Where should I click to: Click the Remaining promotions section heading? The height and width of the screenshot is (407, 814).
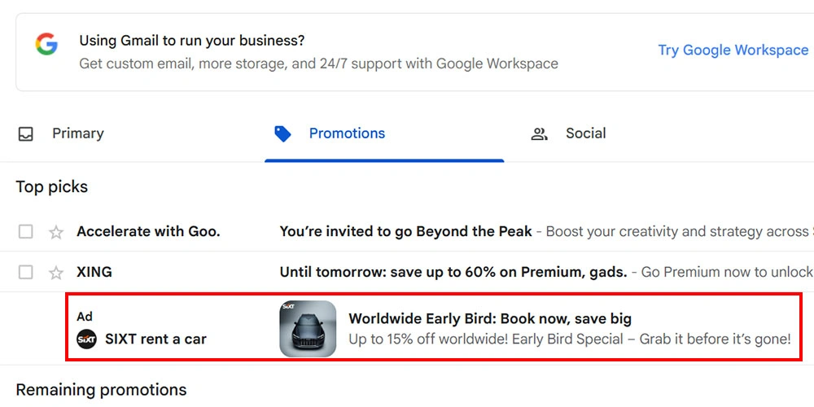click(x=101, y=390)
